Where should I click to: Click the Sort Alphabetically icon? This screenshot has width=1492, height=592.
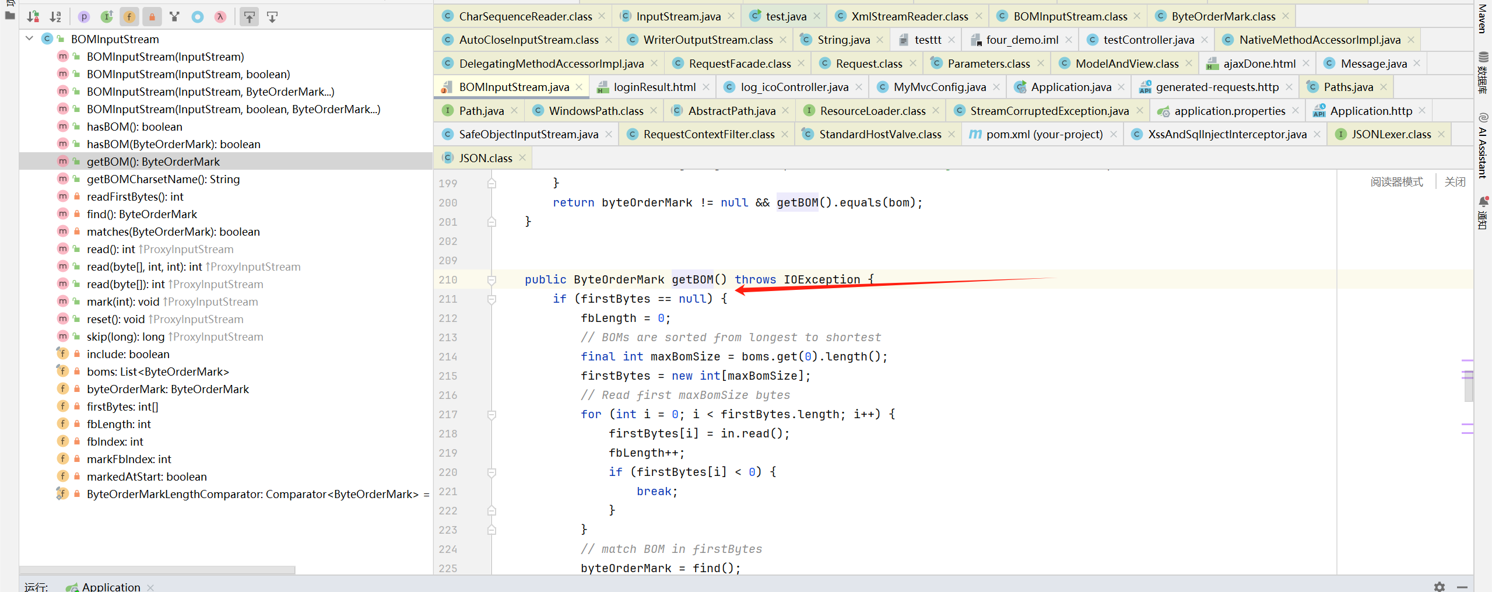point(55,17)
